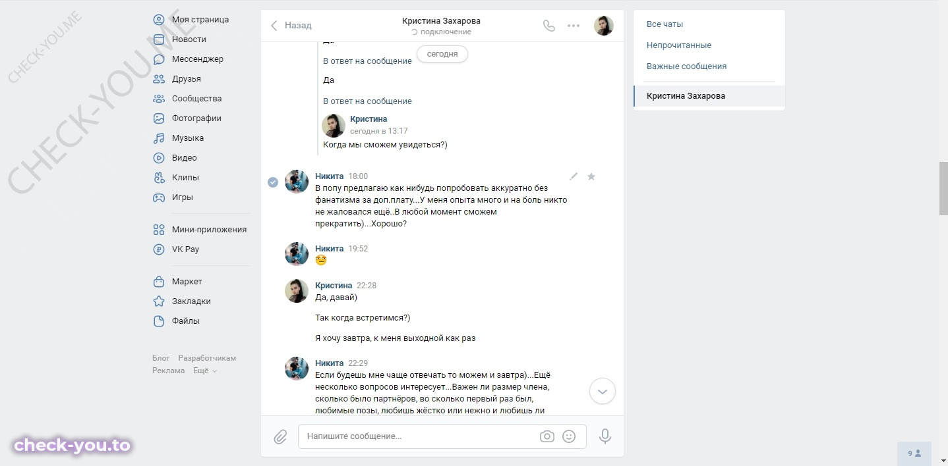The height and width of the screenshot is (466, 948).
Task: Open the Музыка music icon
Action: (159, 138)
